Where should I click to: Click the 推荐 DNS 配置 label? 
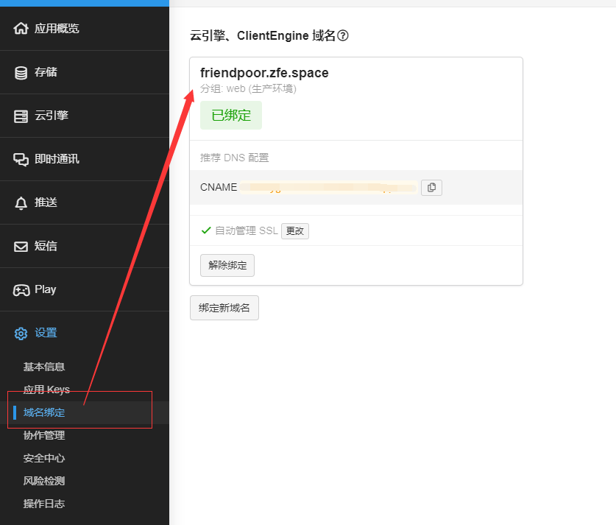pos(235,158)
